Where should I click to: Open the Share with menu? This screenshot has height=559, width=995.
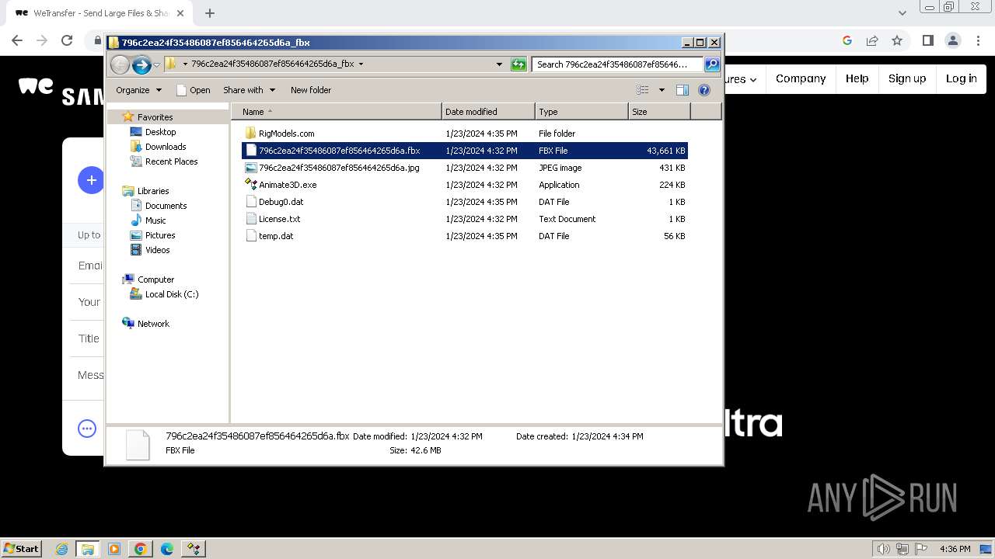tap(249, 90)
